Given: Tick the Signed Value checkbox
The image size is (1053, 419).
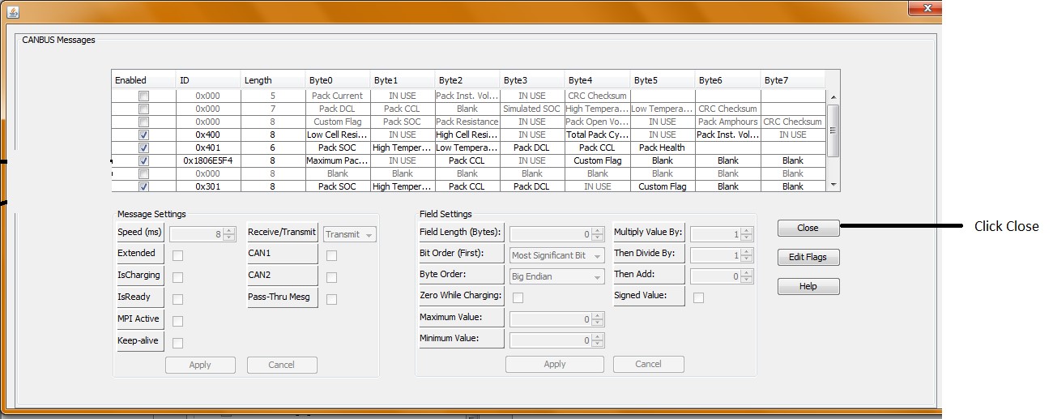Looking at the screenshot, I should click(x=698, y=297).
